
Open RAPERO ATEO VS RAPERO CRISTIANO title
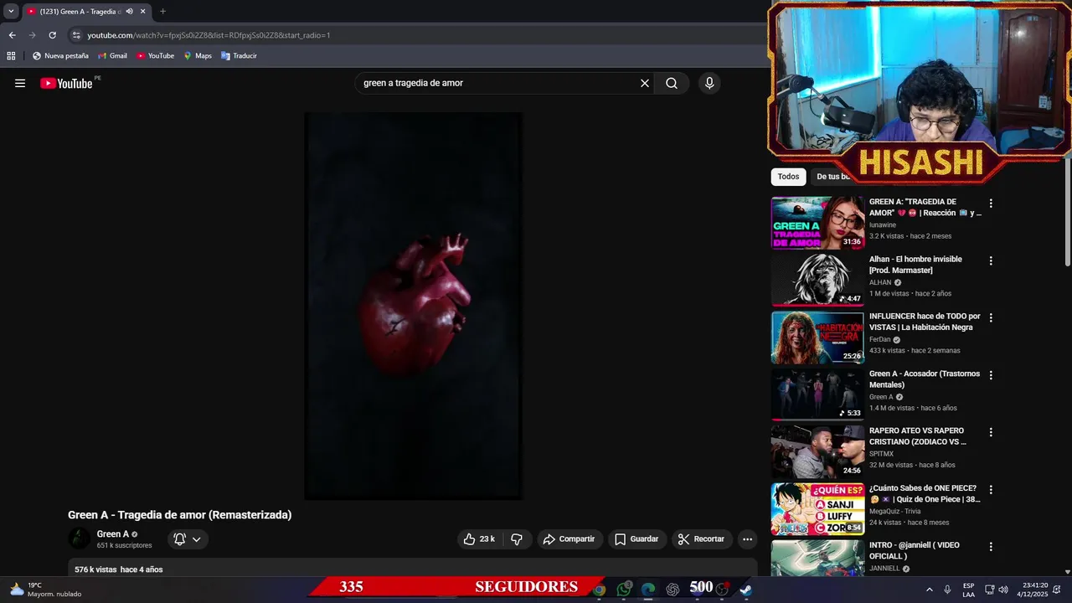coord(918,436)
